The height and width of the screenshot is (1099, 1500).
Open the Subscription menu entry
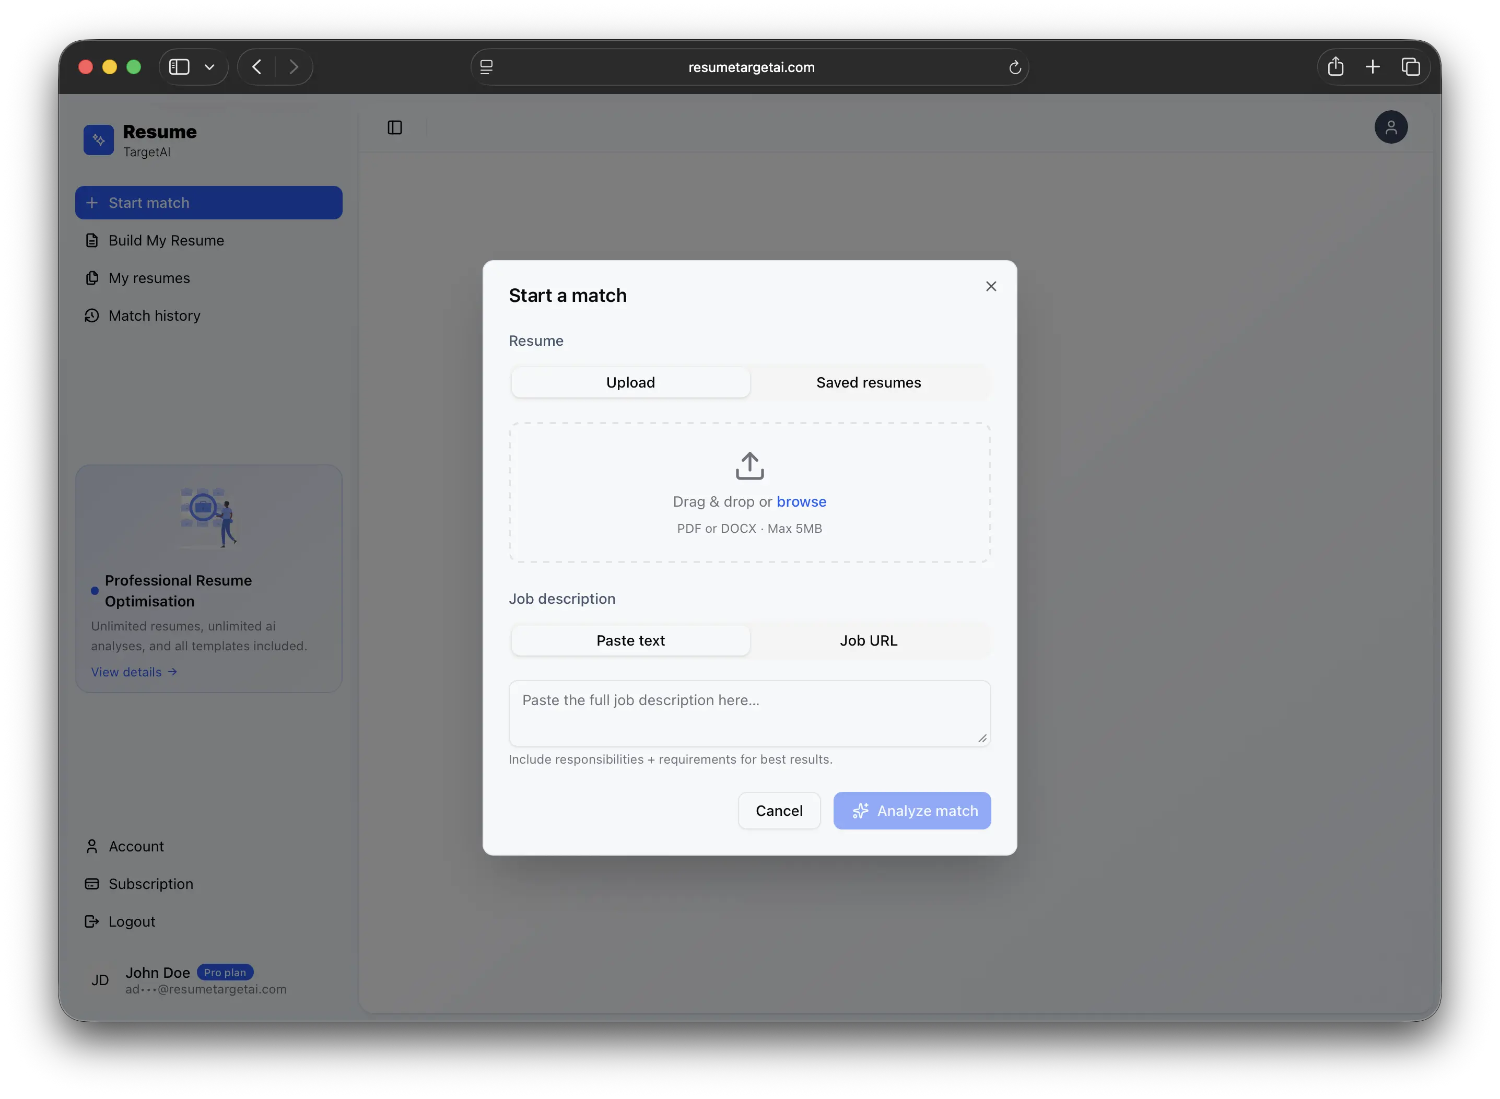coord(151,884)
